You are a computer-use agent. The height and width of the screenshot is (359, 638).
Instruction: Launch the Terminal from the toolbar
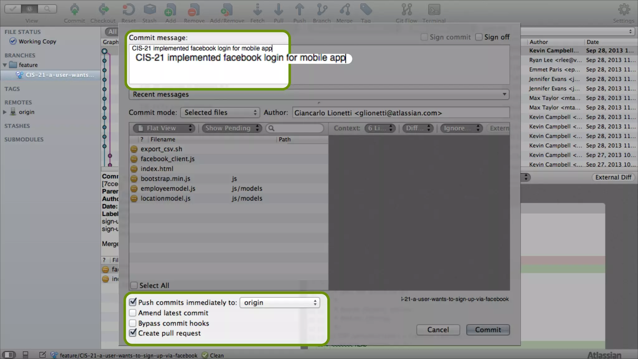point(434,10)
